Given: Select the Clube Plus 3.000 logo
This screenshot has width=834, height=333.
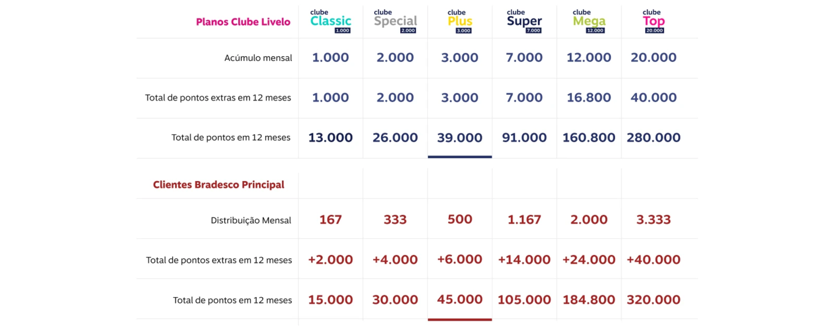Looking at the screenshot, I should tap(460, 21).
